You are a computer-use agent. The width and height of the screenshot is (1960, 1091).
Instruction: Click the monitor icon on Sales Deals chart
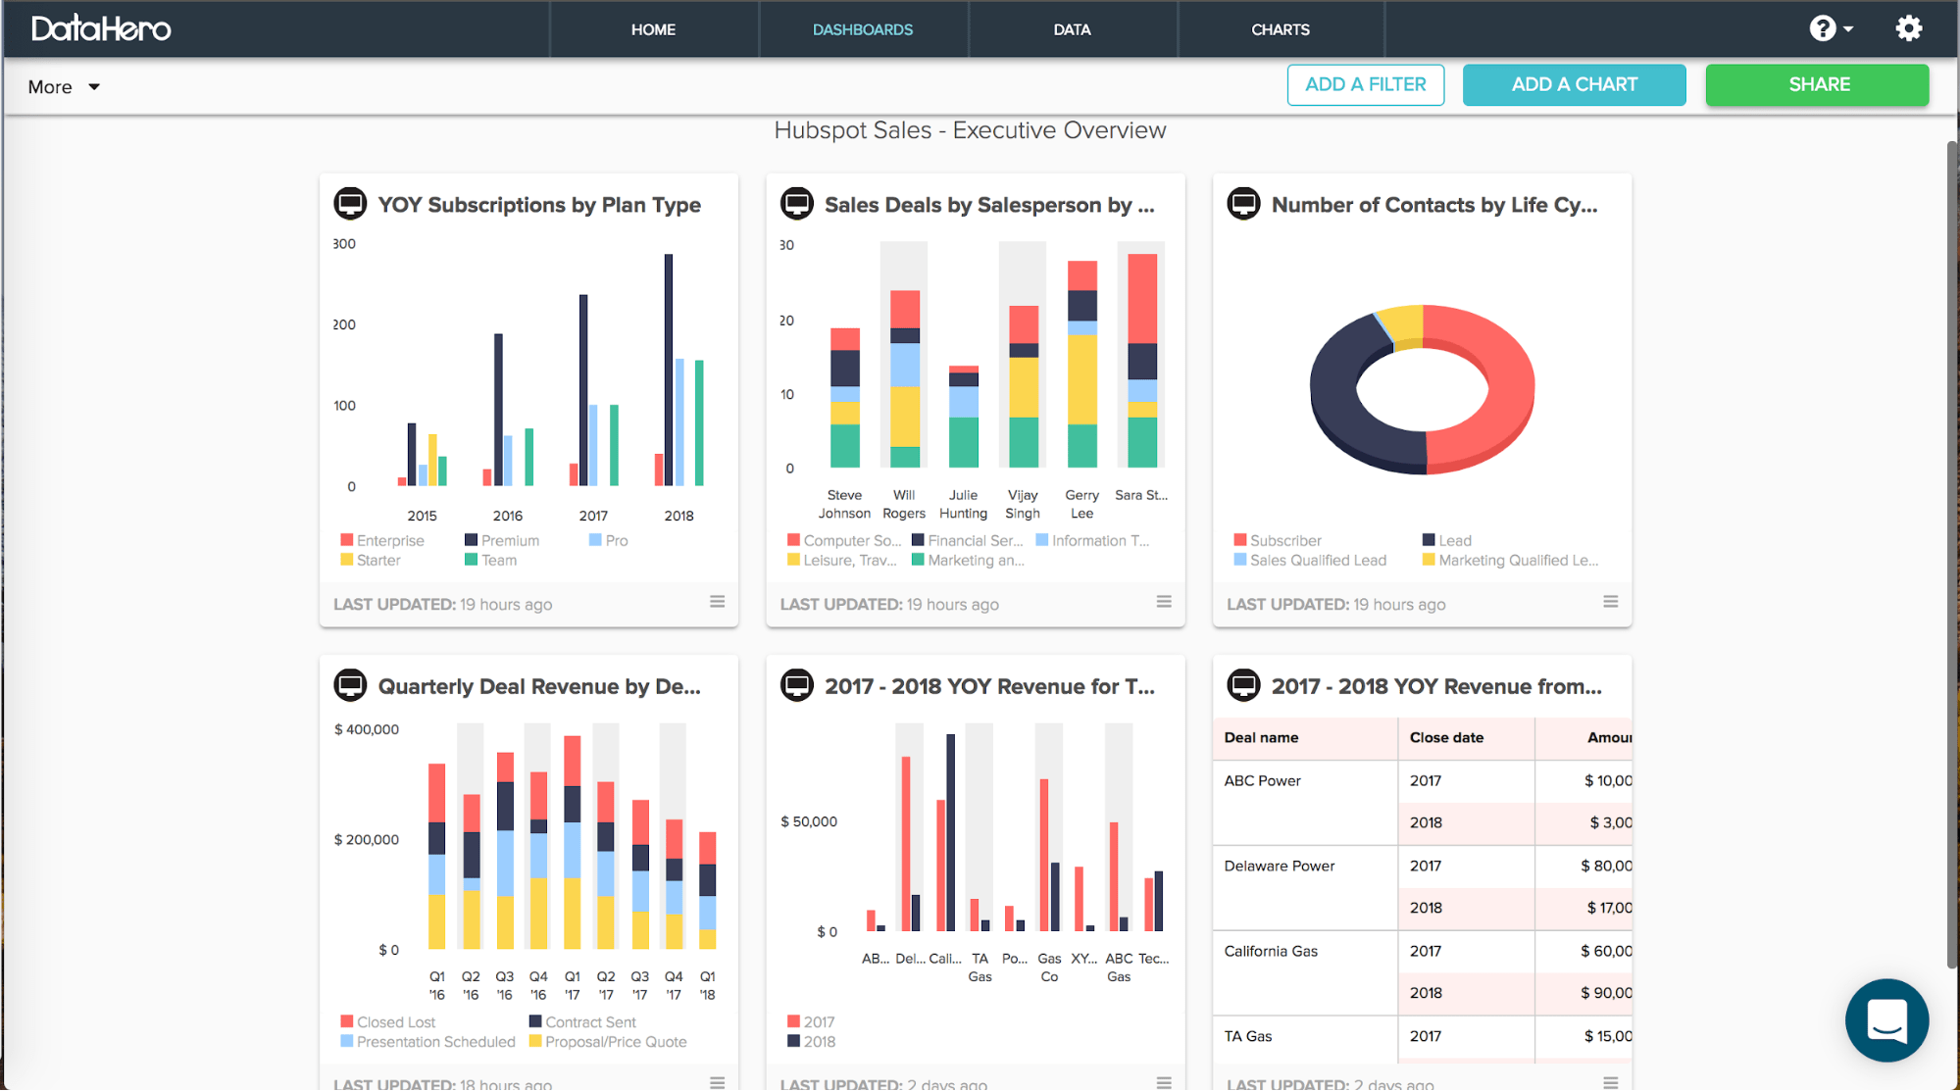[x=797, y=204]
